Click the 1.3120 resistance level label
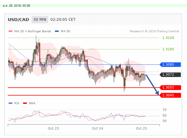The width and height of the screenshot is (187, 138). tap(168, 38)
